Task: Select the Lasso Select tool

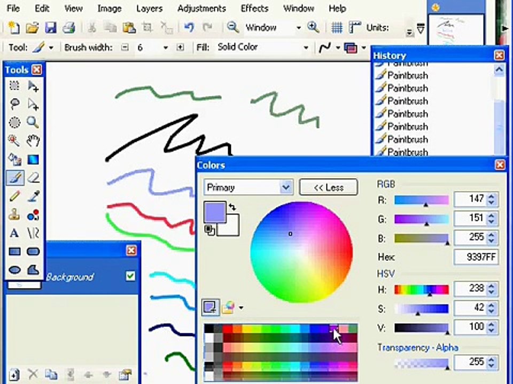Action: coord(14,104)
